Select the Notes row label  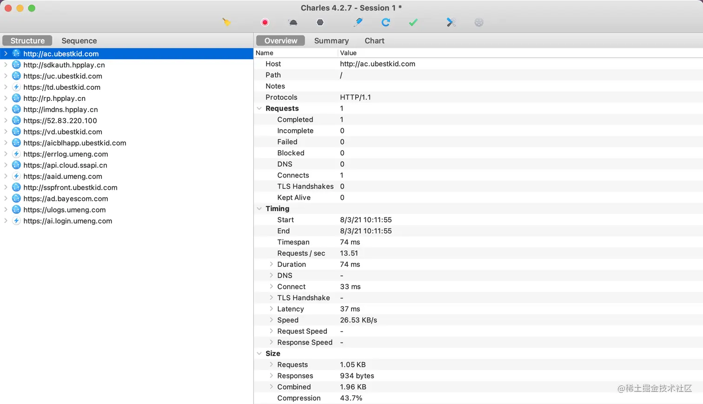click(275, 86)
